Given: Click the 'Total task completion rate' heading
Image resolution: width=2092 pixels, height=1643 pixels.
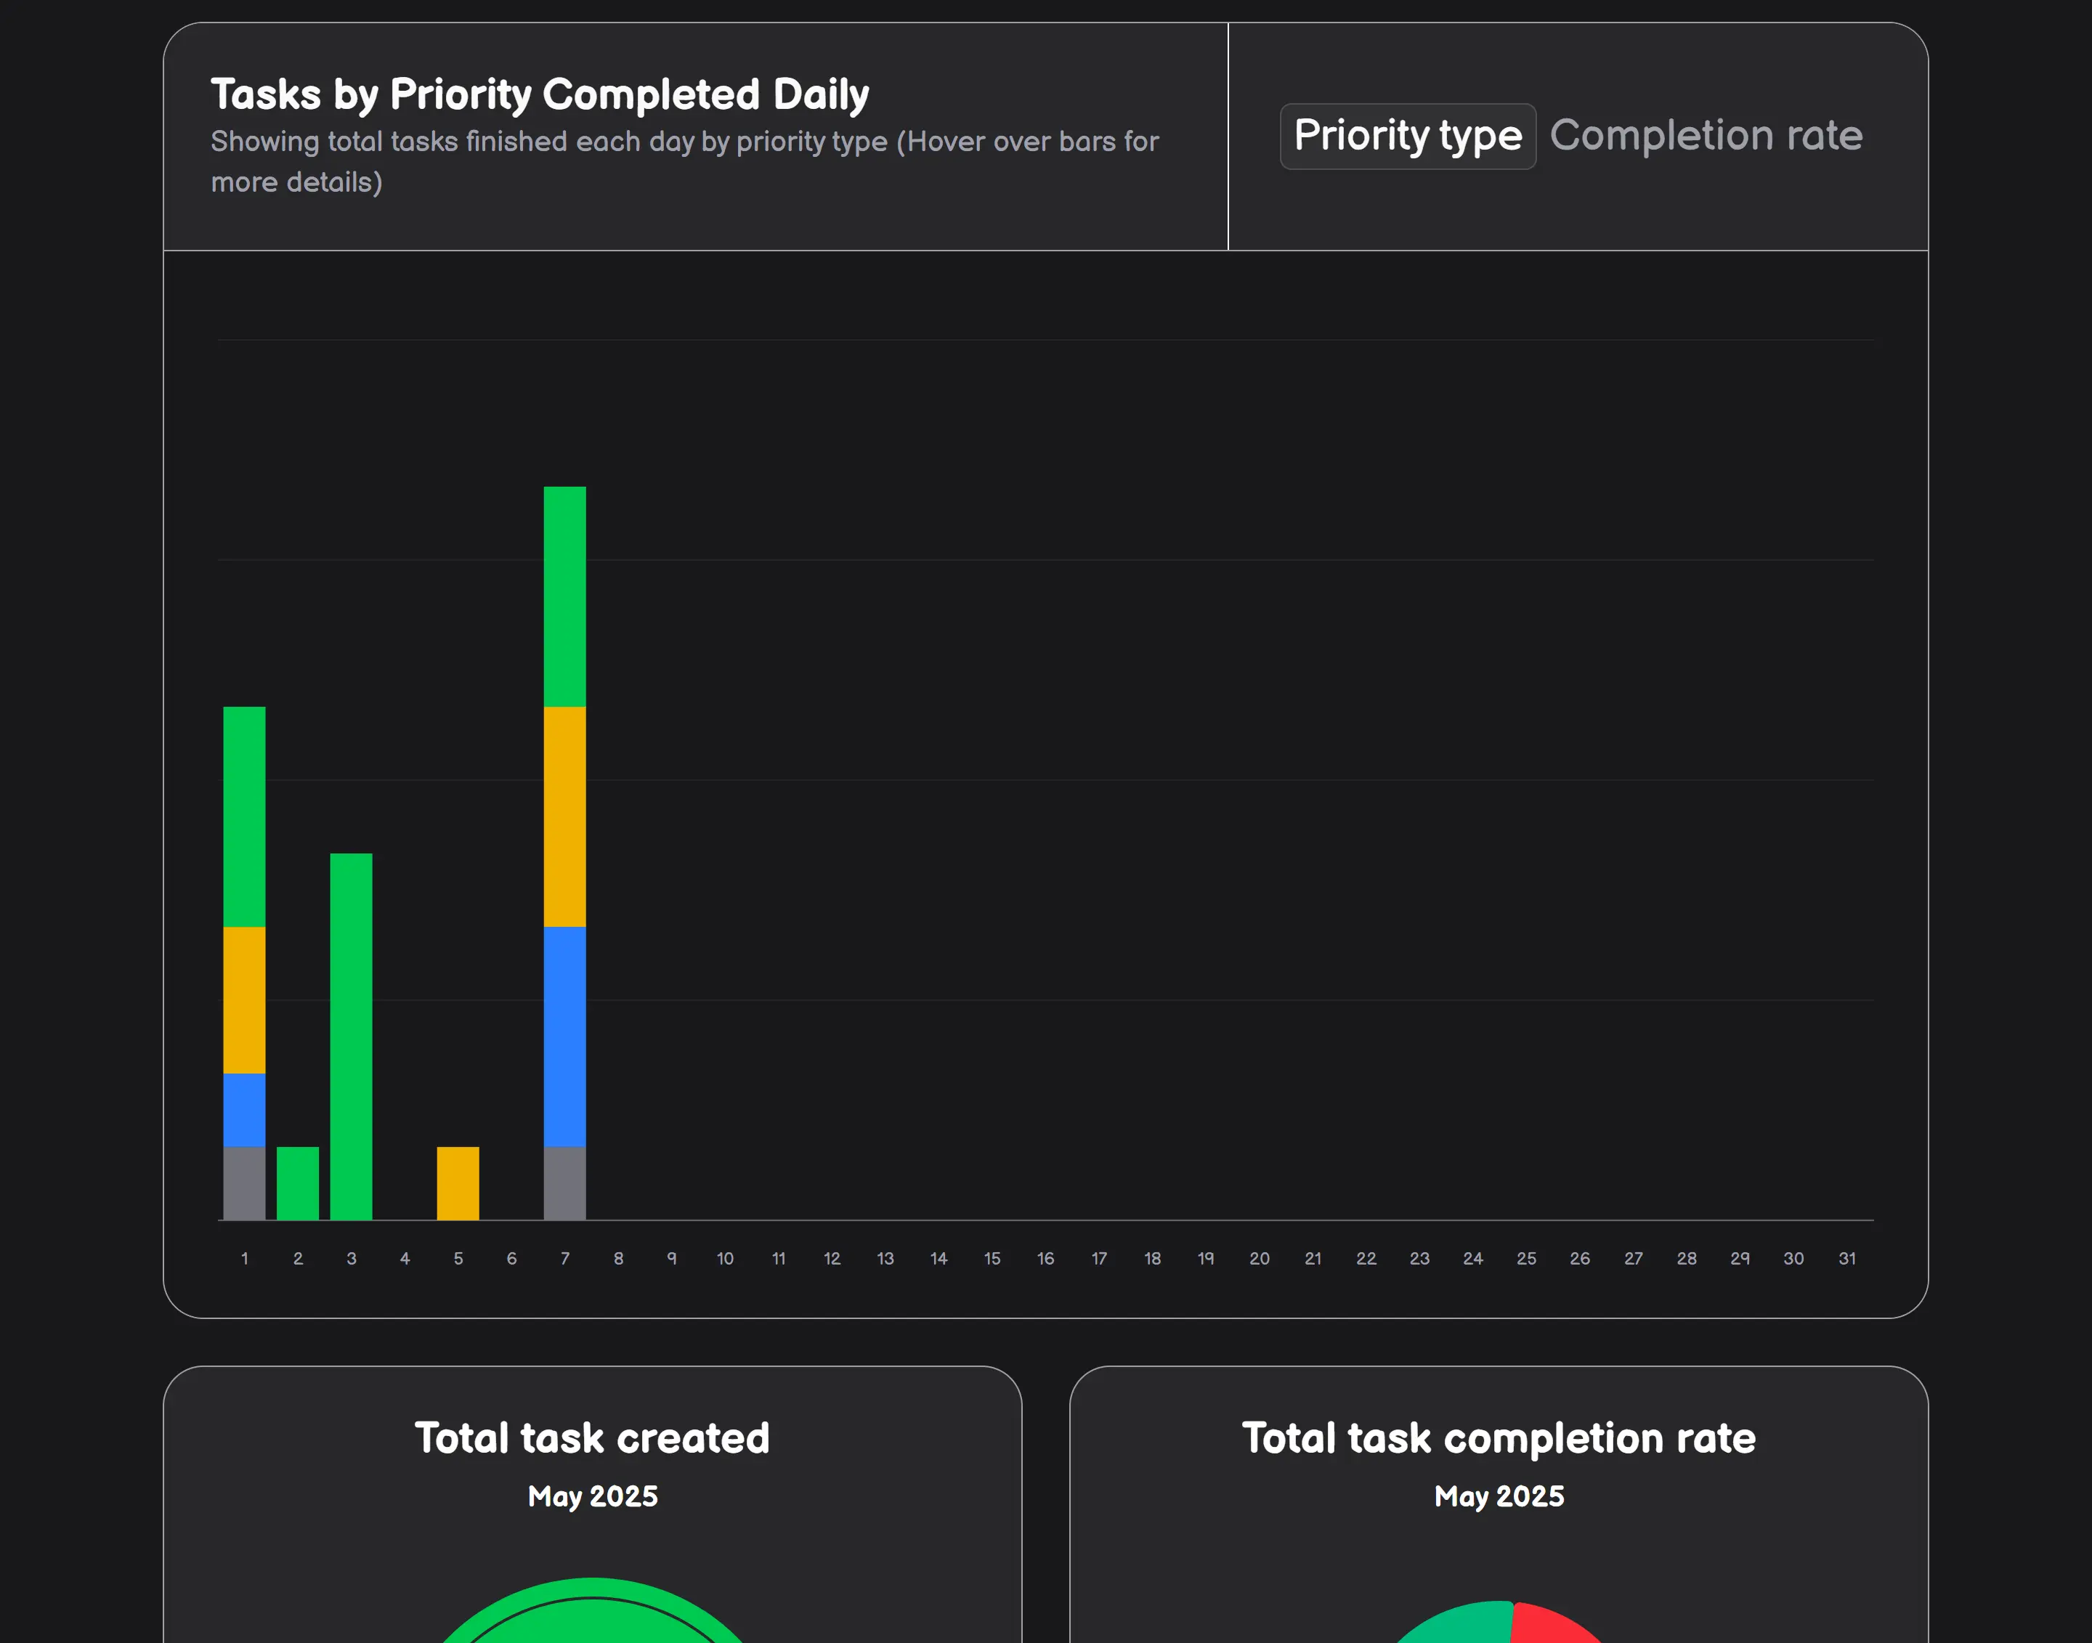Looking at the screenshot, I should [1499, 1437].
